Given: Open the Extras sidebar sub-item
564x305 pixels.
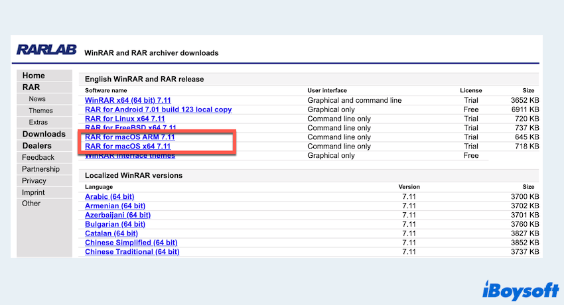Looking at the screenshot, I should pyautogui.click(x=38, y=123).
